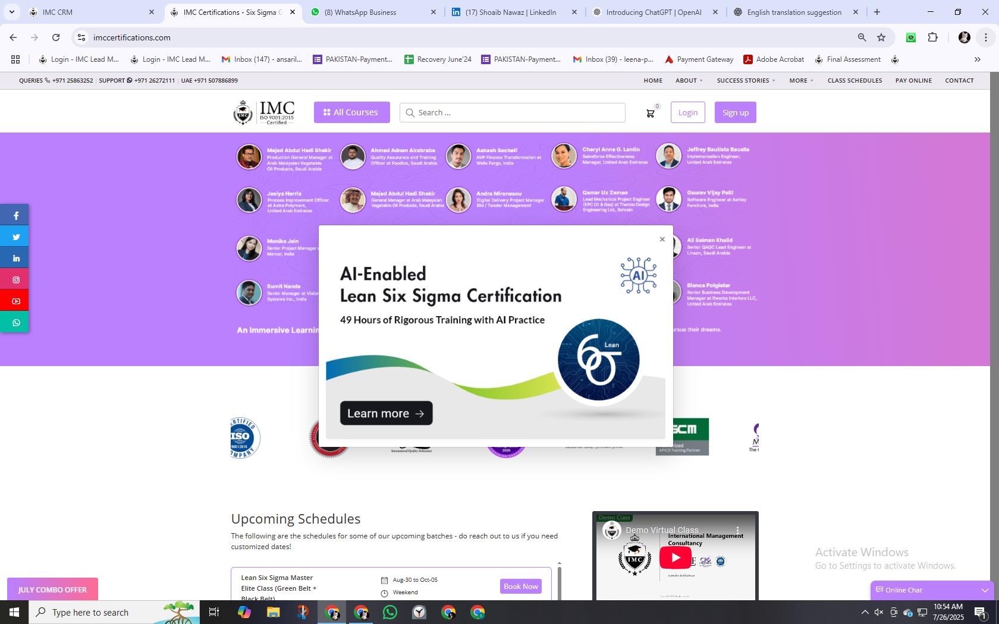
Task: Bookmark this page with star icon
Action: click(881, 37)
